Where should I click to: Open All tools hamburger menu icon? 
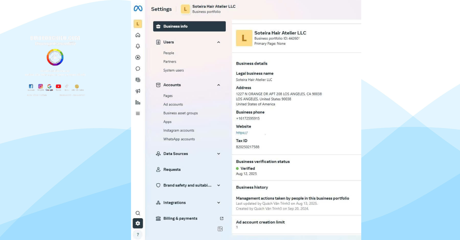[138, 114]
